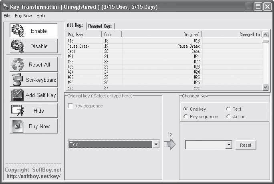Image resolution: width=274 pixels, height=184 pixels.
Task: Open the Help menu
Action: click(41, 16)
